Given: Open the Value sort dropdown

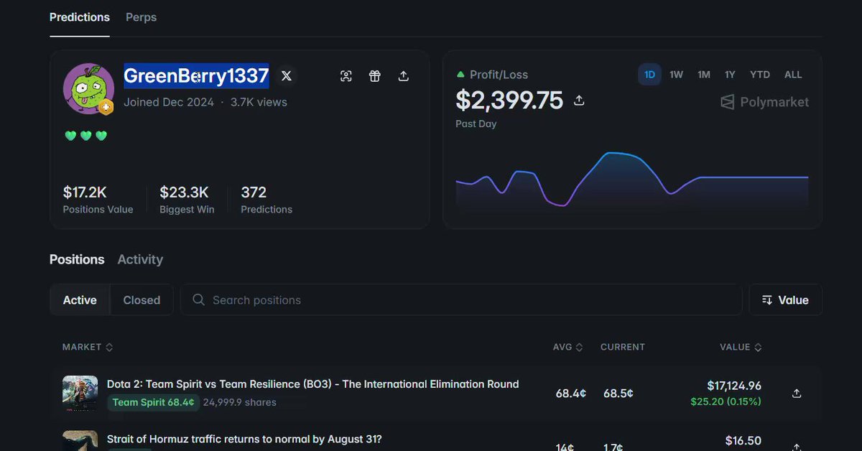Looking at the screenshot, I should [x=785, y=300].
